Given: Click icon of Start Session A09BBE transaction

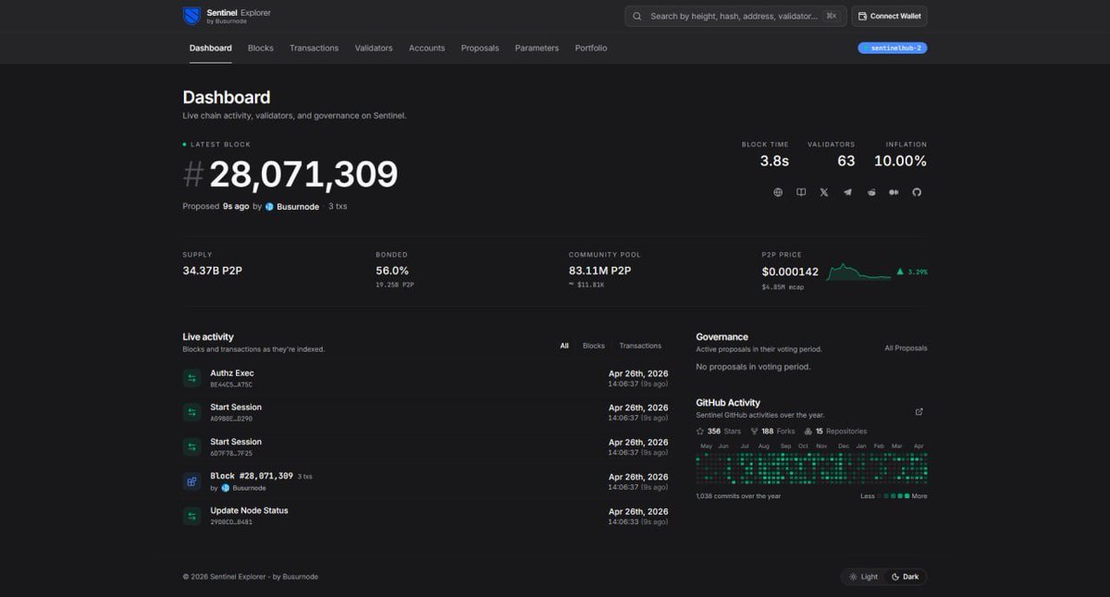Looking at the screenshot, I should point(191,412).
